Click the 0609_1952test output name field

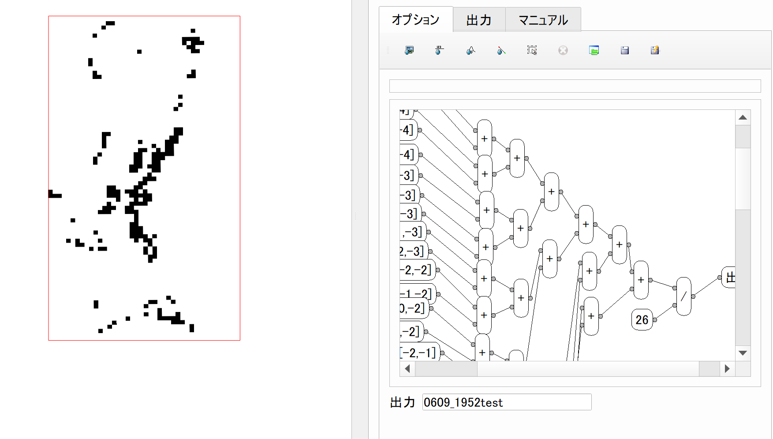[x=507, y=402]
